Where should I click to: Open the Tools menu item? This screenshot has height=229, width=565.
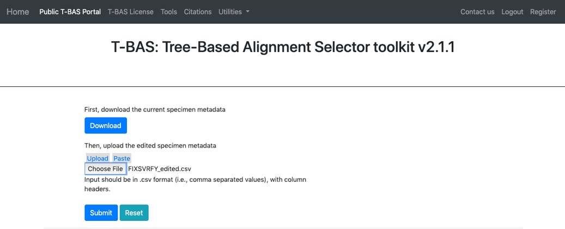(169, 12)
